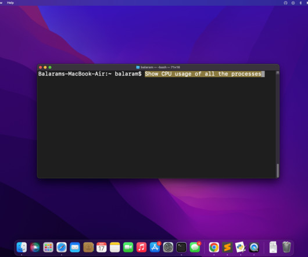The image size is (308, 257).
Task: Open Python IDLE icon in Dock
Action: pyautogui.click(x=241, y=247)
